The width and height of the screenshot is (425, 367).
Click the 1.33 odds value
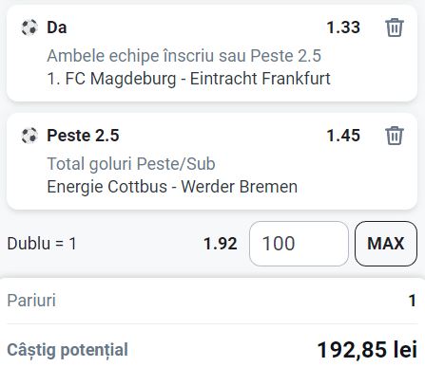pyautogui.click(x=343, y=28)
